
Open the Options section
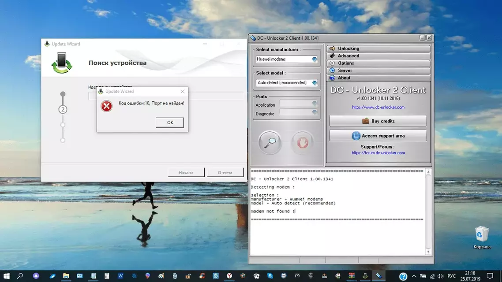pyautogui.click(x=378, y=63)
